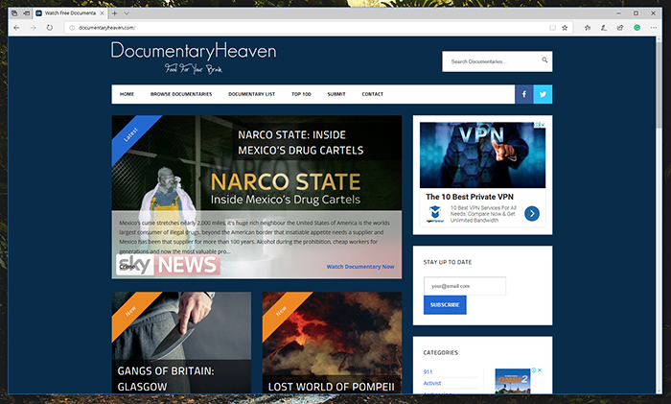Open the CONTACT menu item

click(372, 94)
